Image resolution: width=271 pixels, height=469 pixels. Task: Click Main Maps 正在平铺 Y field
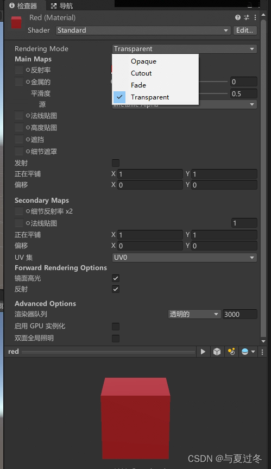(224, 174)
